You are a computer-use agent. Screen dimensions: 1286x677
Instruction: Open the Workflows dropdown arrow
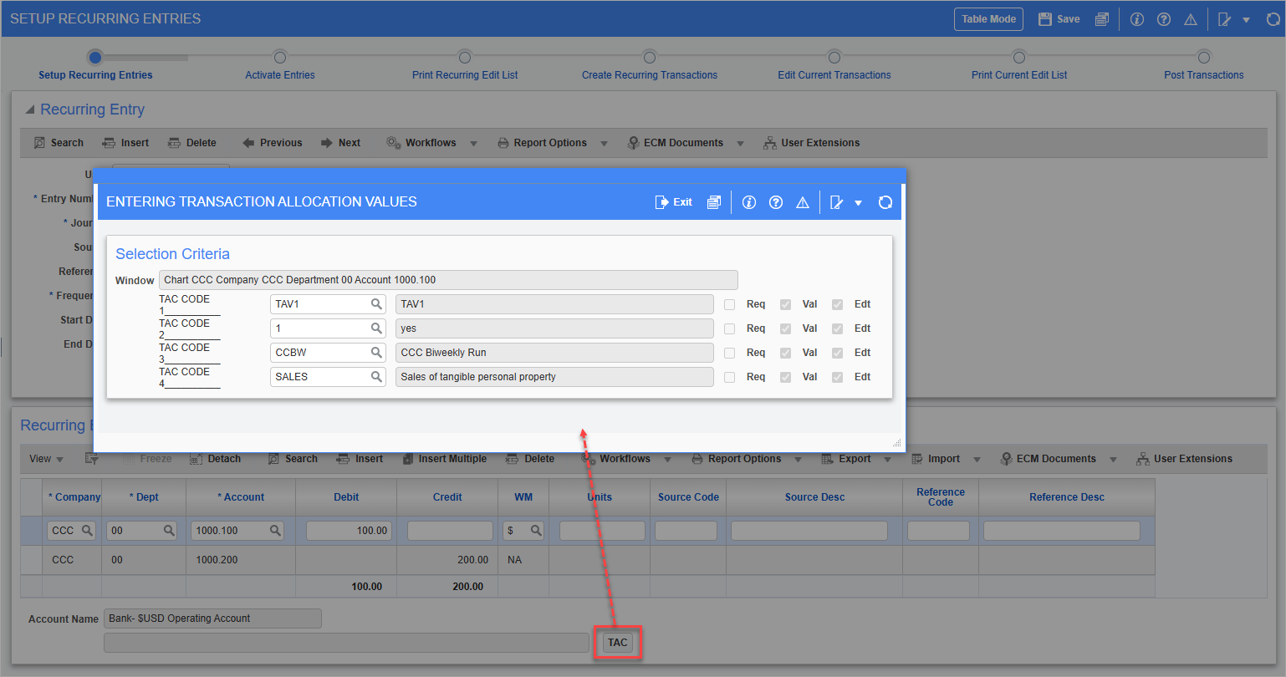click(x=474, y=142)
